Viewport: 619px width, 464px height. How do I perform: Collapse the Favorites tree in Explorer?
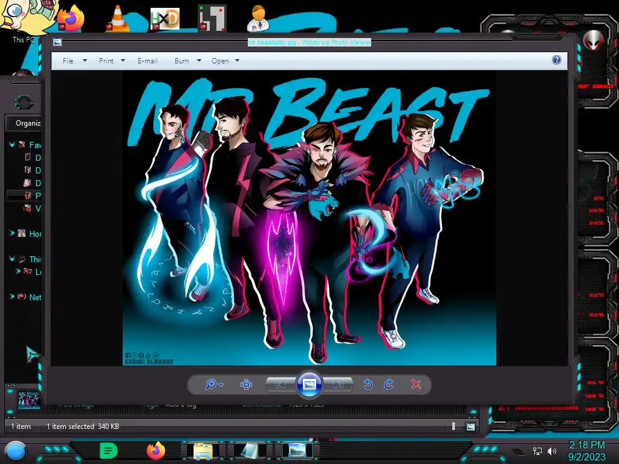(12, 145)
